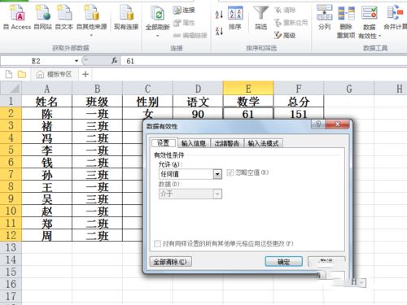This screenshot has width=407, height=305.
Task: Sort ascending A to Z
Action: tap(219, 15)
